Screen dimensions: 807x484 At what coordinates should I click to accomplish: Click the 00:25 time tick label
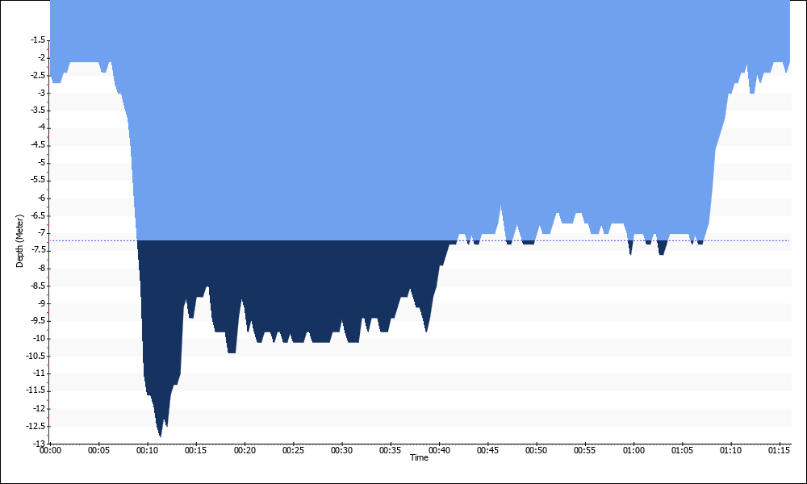pyautogui.click(x=294, y=451)
